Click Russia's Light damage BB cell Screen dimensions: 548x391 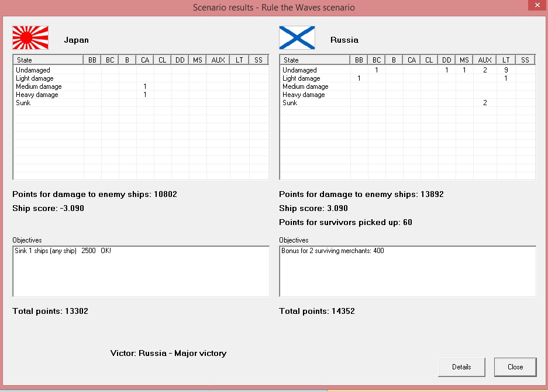click(x=359, y=78)
